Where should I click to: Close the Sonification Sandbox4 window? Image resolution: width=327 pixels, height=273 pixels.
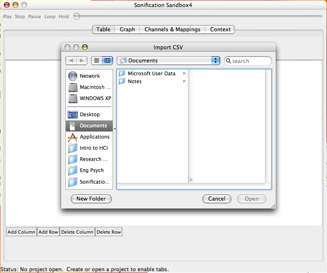click(7, 5)
